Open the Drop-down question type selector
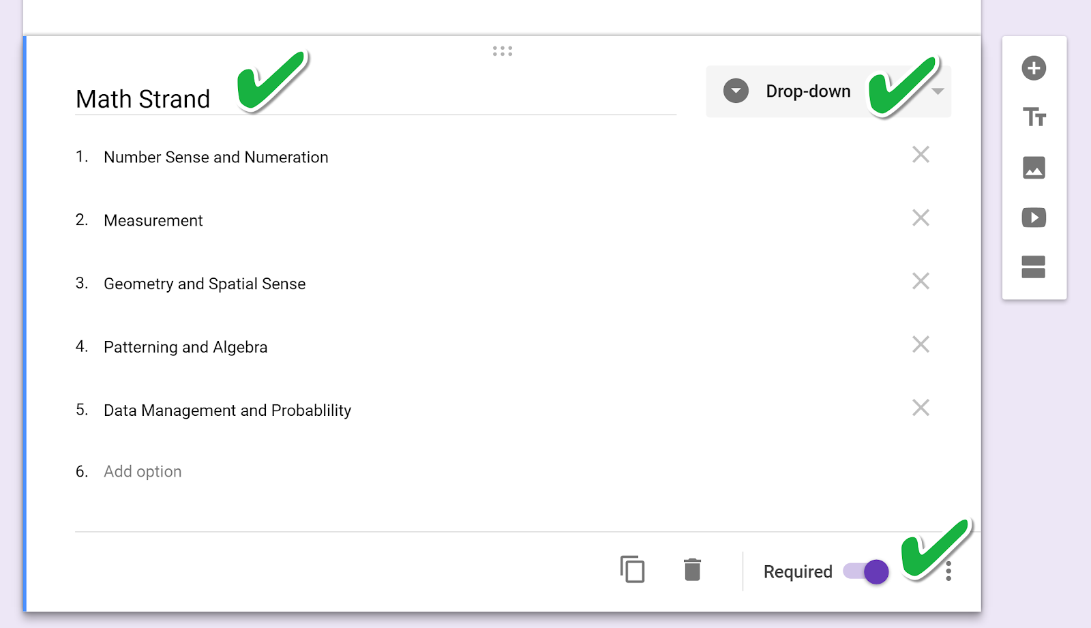The width and height of the screenshot is (1091, 628). click(828, 91)
